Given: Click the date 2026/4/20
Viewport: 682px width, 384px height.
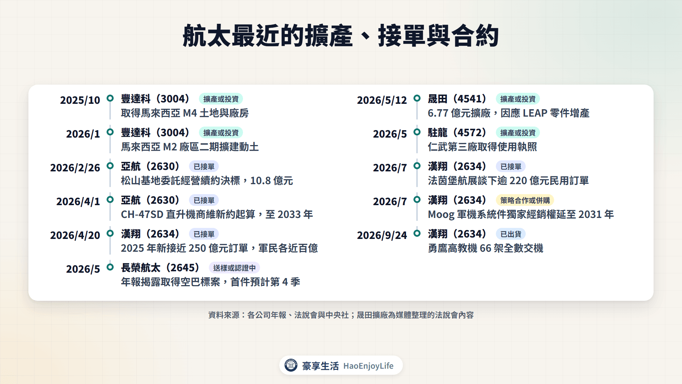Looking at the screenshot, I should (75, 235).
